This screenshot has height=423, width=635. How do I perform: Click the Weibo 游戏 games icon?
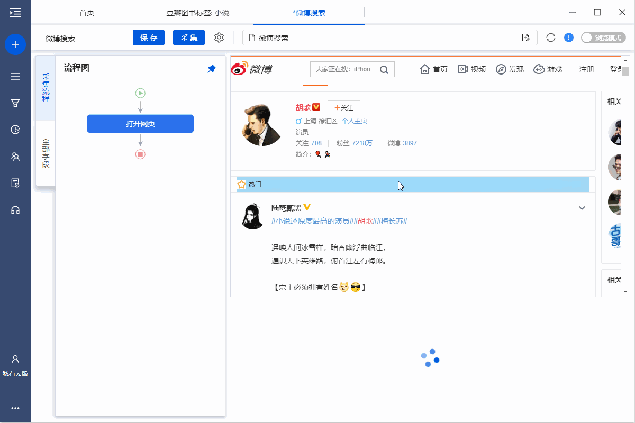pyautogui.click(x=539, y=69)
